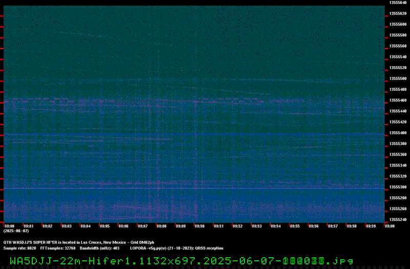
Task: Select the 00:58 time label
Action: (x=352, y=226)
